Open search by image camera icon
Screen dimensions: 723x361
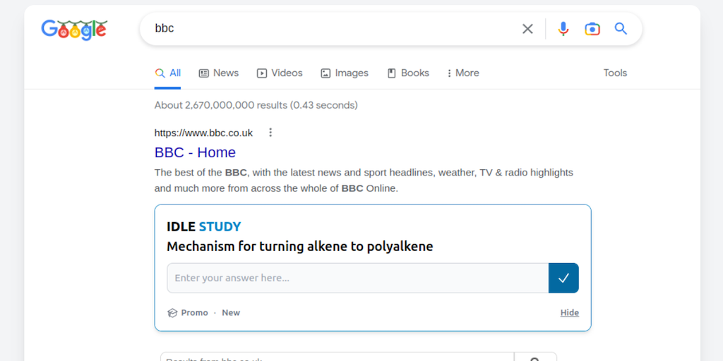pyautogui.click(x=592, y=29)
